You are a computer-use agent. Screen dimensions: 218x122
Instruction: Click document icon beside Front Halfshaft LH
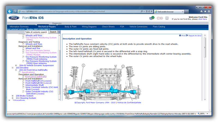point(23,81)
